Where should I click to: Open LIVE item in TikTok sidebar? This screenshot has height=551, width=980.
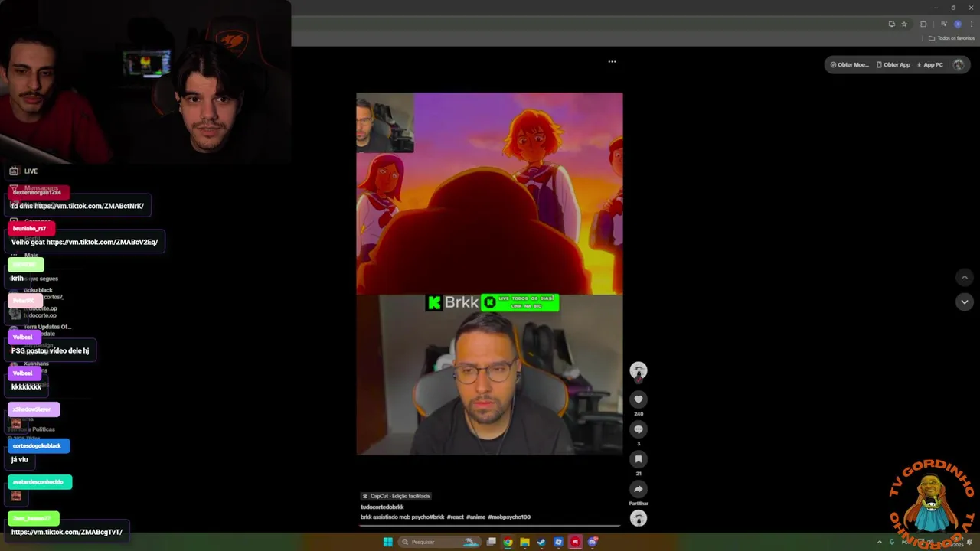click(24, 171)
